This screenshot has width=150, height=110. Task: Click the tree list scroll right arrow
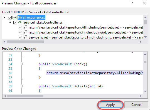141,42
